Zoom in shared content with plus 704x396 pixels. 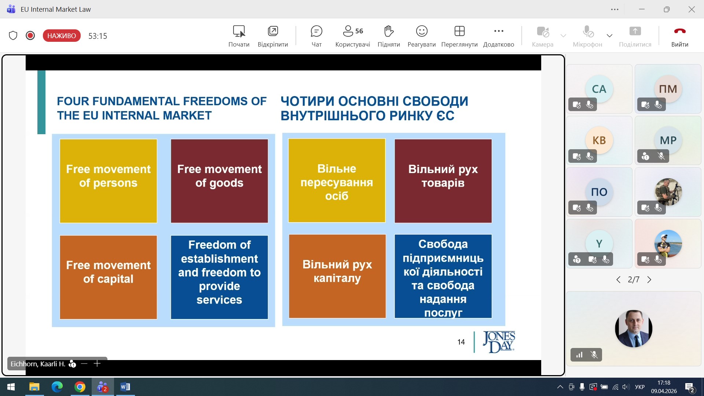point(97,363)
